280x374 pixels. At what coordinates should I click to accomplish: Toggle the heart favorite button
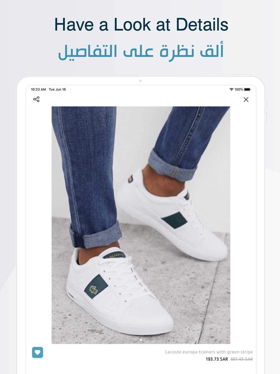[38, 352]
